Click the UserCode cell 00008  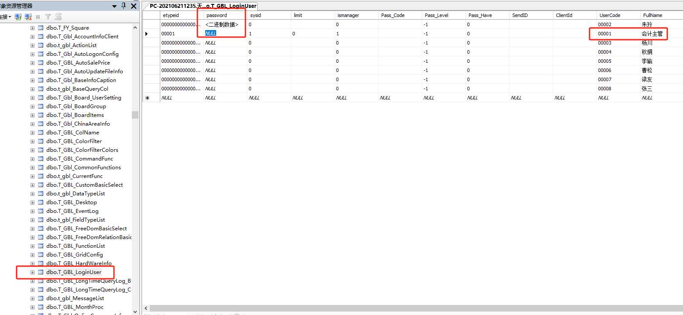click(x=618, y=89)
